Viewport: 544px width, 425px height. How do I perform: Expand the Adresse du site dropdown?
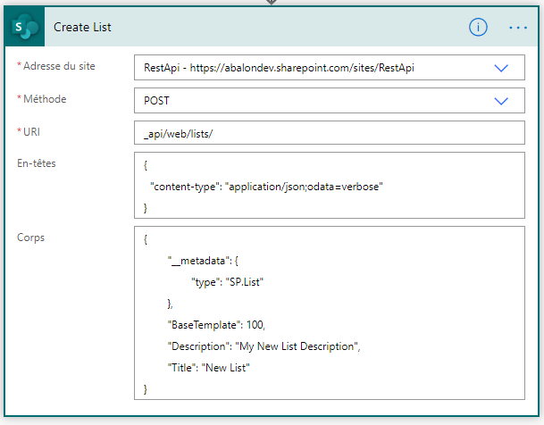[501, 68]
